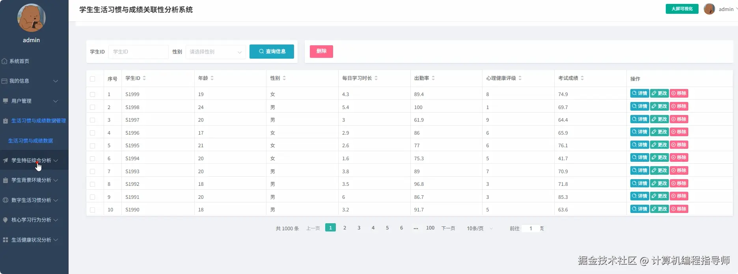The width and height of the screenshot is (738, 274).
Task: Focus the 学生ID search input
Action: coord(138,52)
